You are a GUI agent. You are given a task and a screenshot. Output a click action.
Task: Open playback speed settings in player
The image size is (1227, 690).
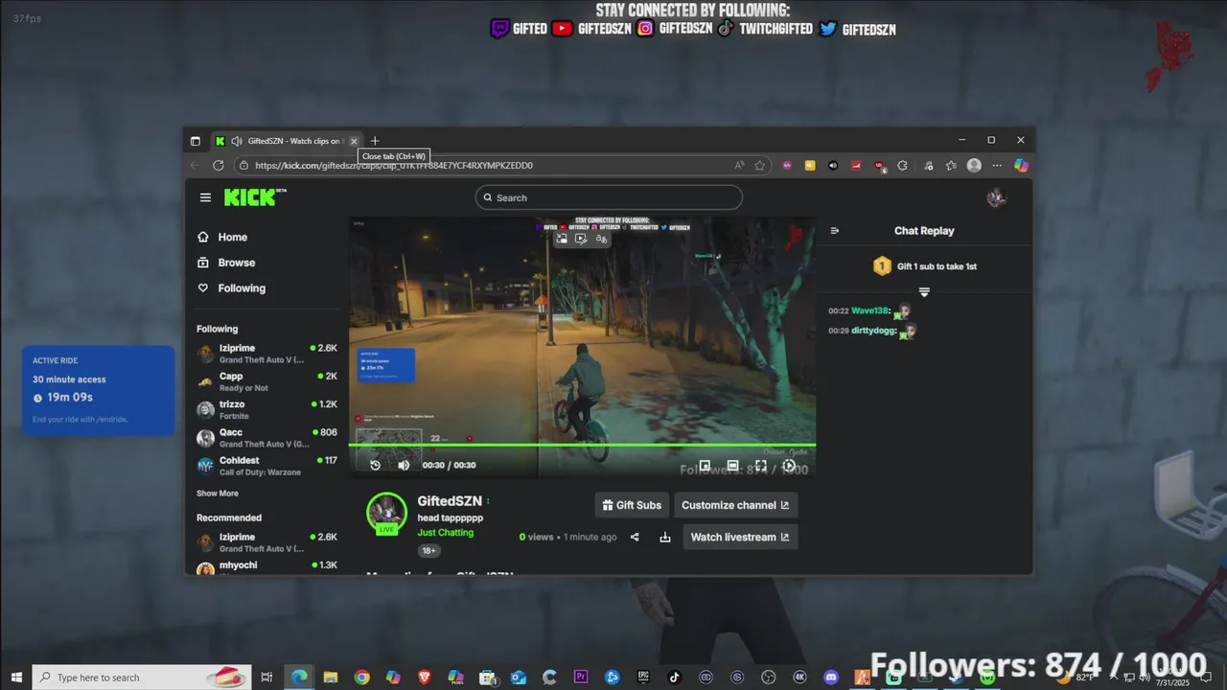[789, 466]
